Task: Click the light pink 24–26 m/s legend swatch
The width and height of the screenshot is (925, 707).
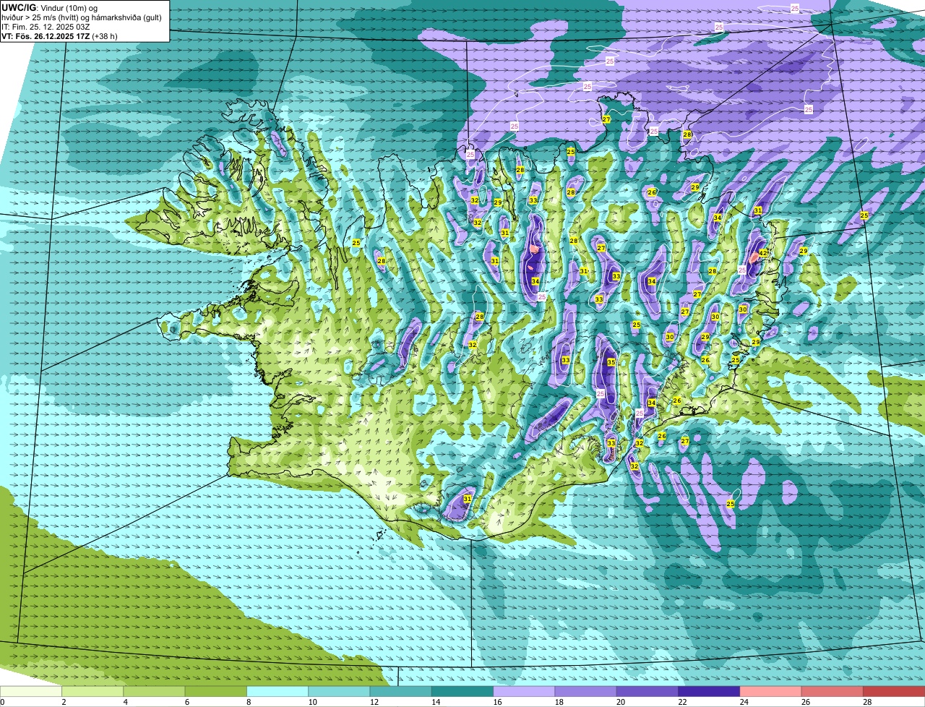Action: tap(771, 692)
